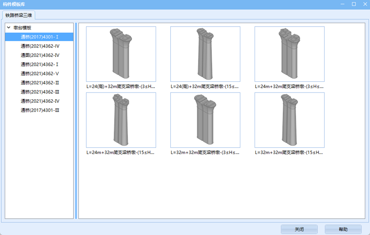Open the 通图(2021)4362-IV template entry
This screenshot has width=370, height=235.
click(40, 55)
